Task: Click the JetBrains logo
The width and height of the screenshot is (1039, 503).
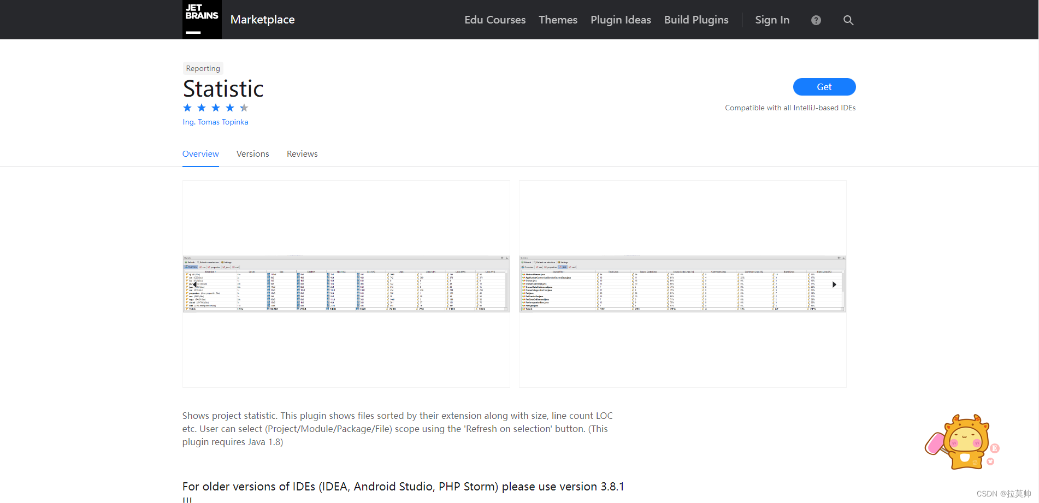Action: 202,20
